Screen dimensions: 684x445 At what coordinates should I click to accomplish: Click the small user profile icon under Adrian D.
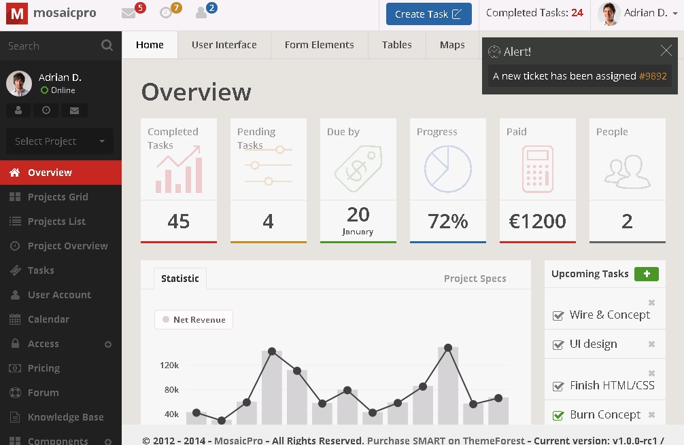(18, 110)
